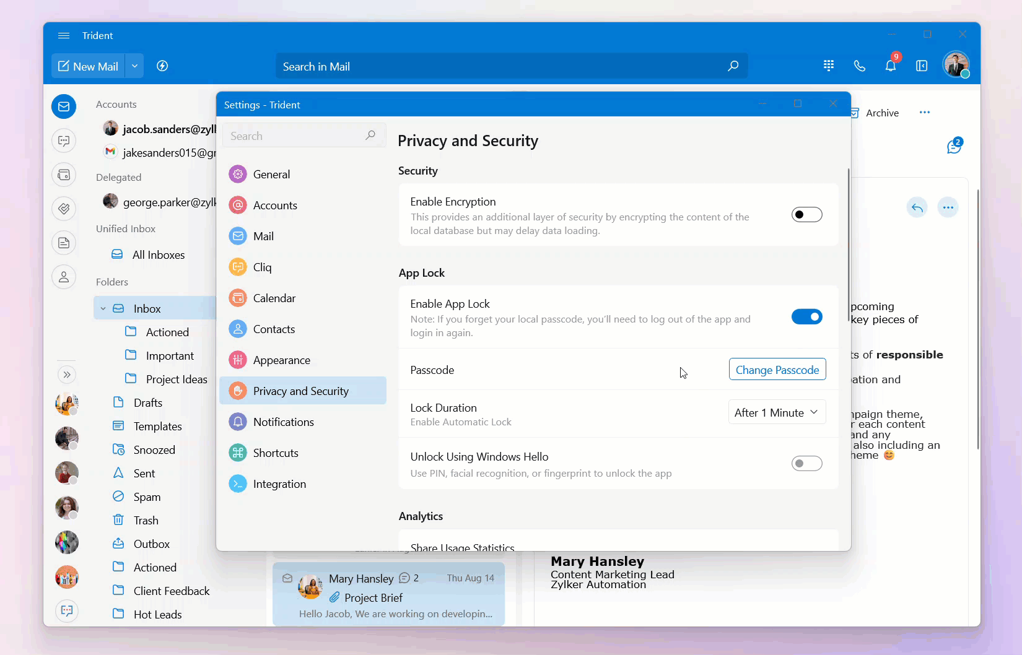Screen dimensions: 1022x655
Task: Select Privacy and Security settings section
Action: coord(303,391)
